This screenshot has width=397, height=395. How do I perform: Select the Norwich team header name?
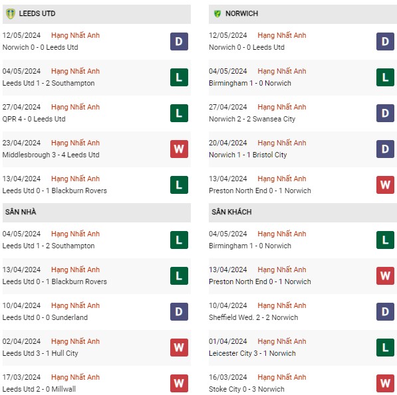coord(241,13)
